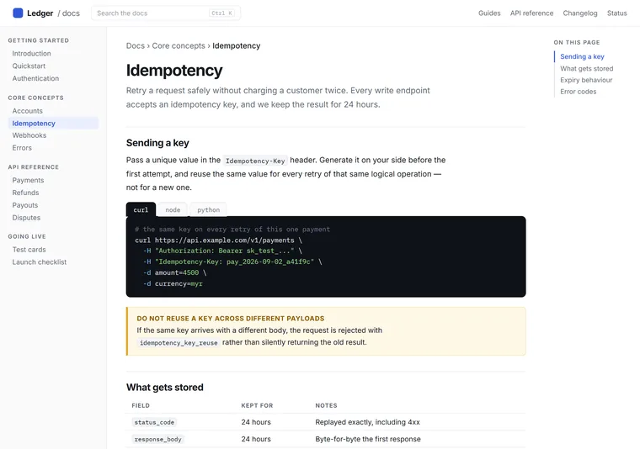
Task: Jump to Sending a key section
Action: (x=582, y=56)
